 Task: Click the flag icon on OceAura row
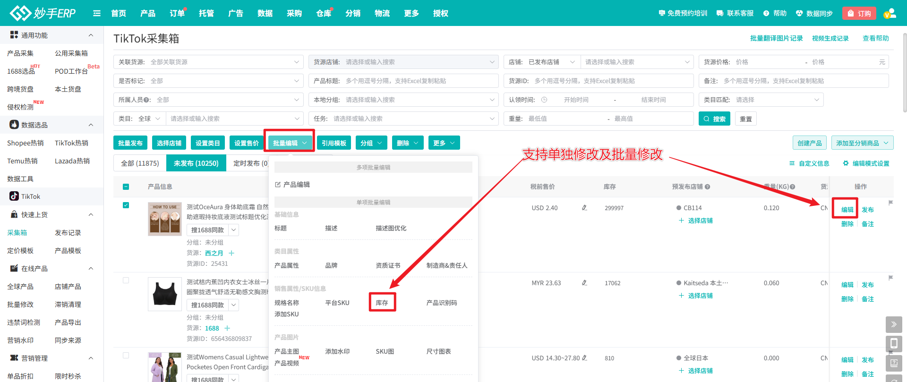[890, 203]
